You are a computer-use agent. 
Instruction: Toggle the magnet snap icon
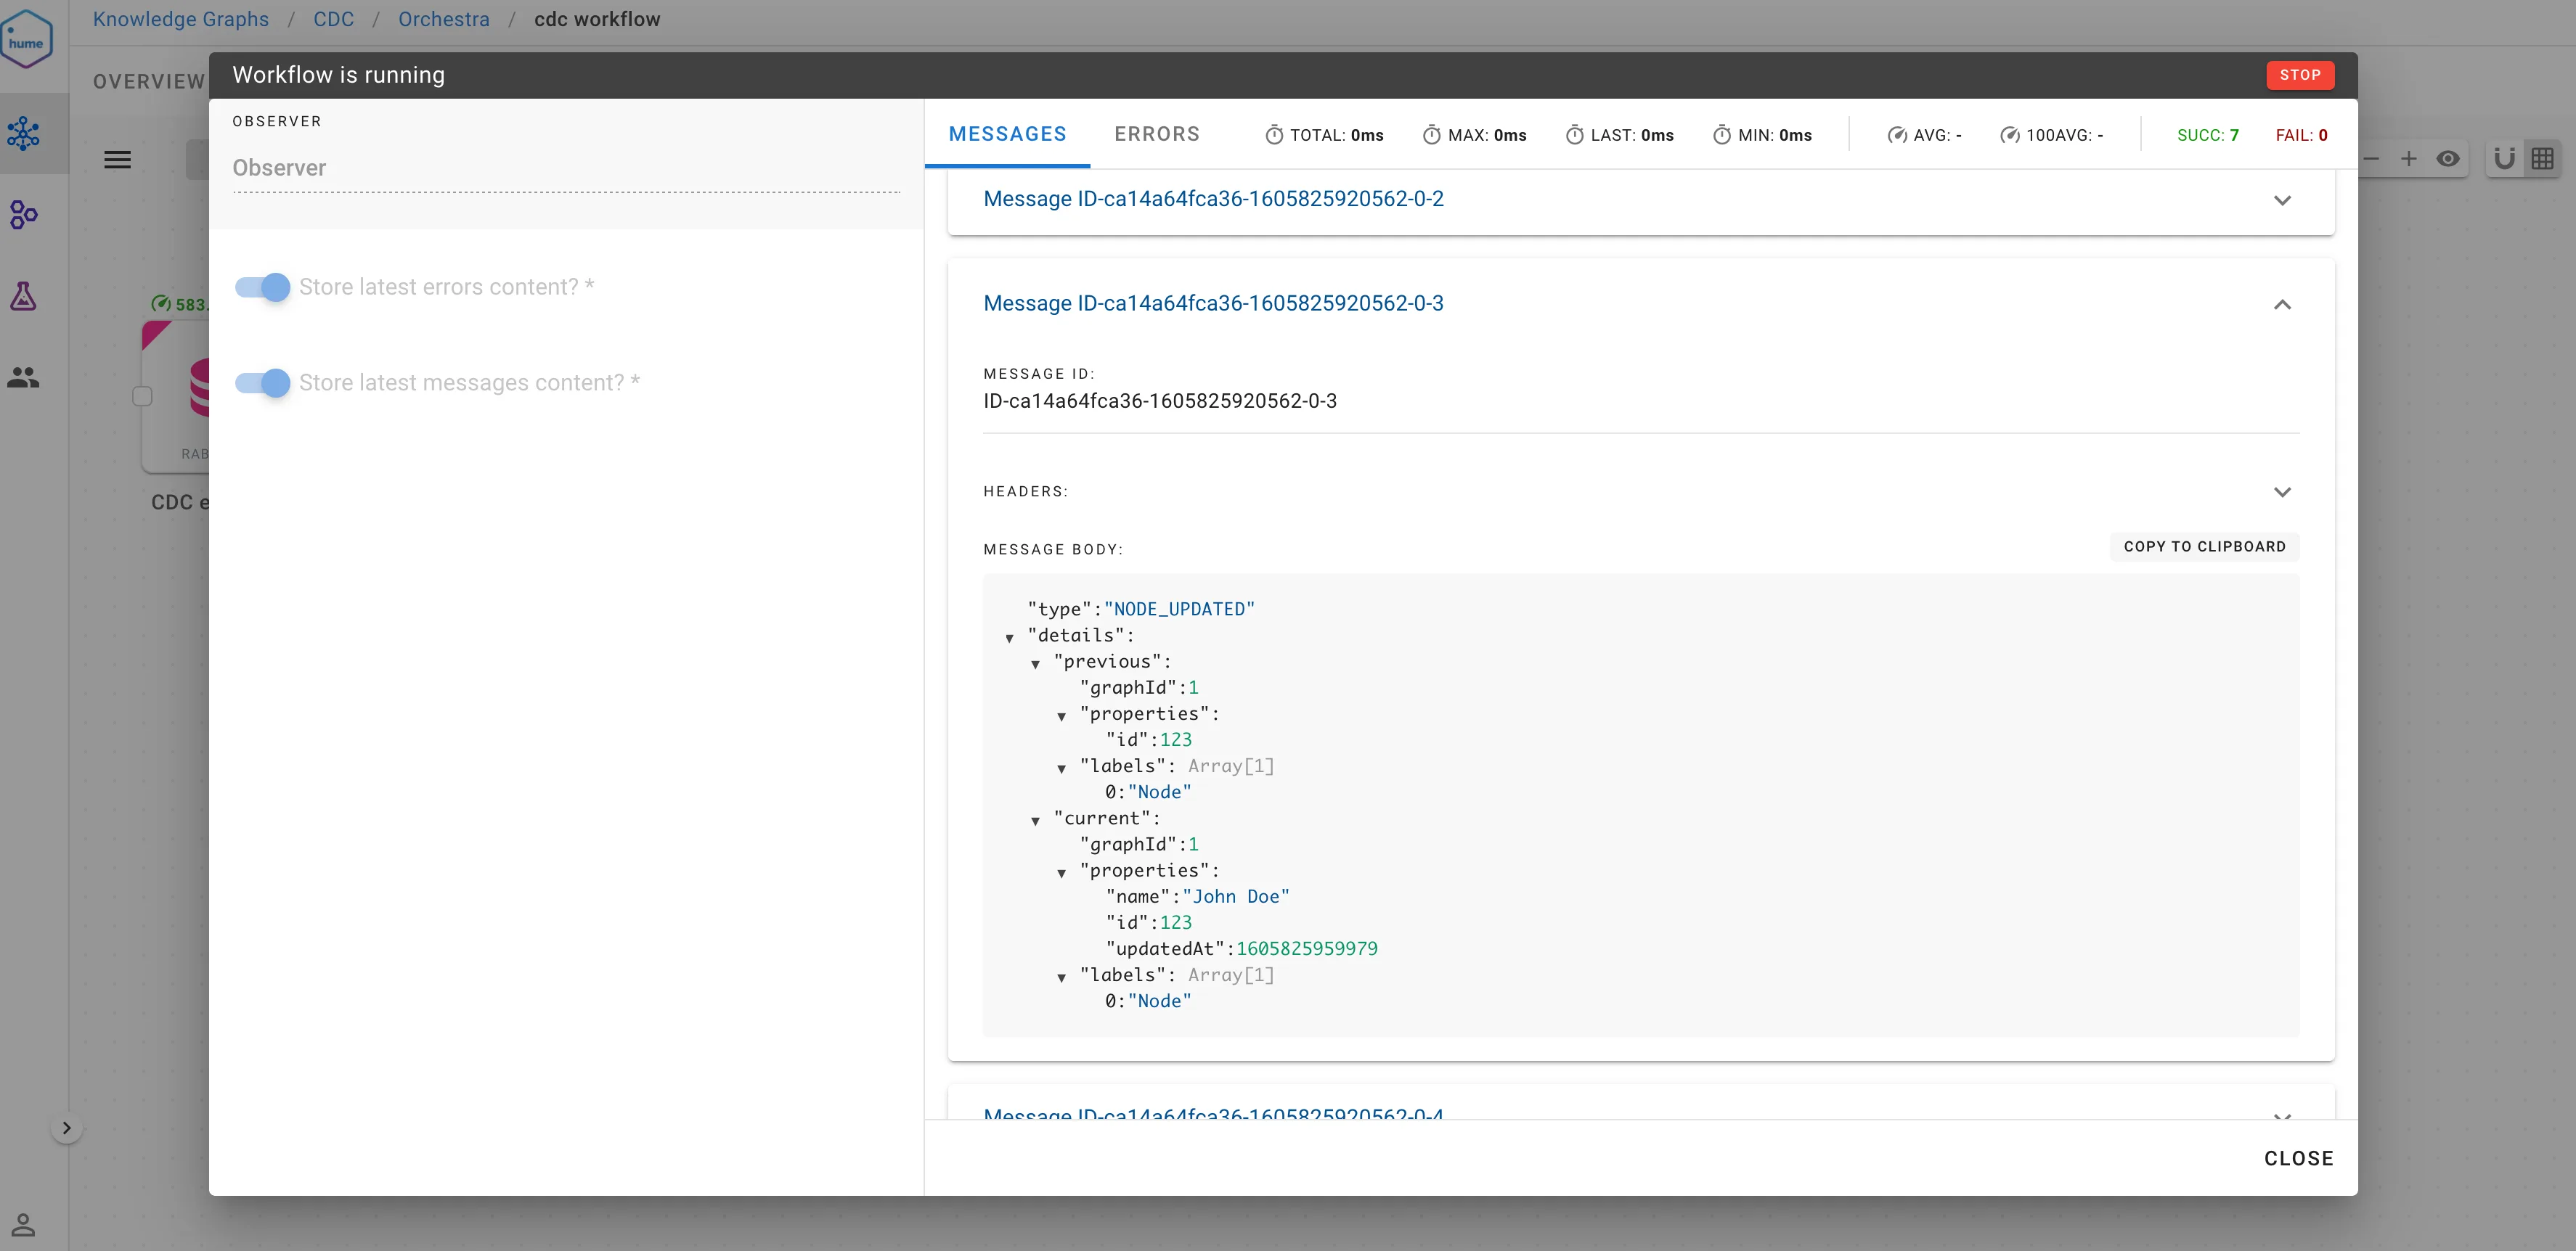click(2504, 159)
